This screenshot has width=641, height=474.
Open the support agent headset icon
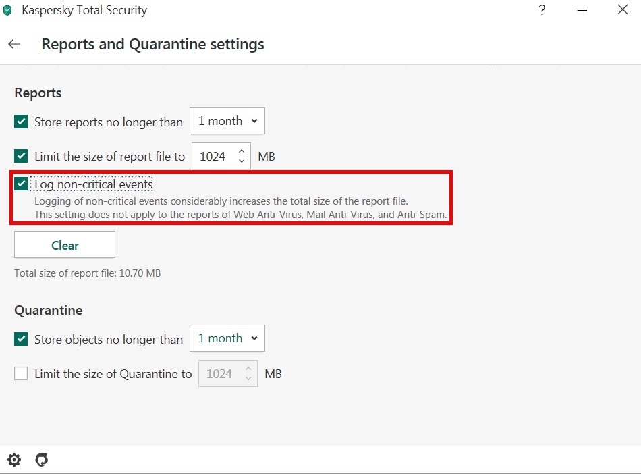click(x=42, y=460)
